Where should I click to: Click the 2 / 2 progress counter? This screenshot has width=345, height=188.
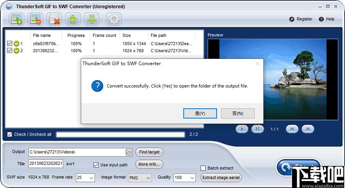(193, 134)
